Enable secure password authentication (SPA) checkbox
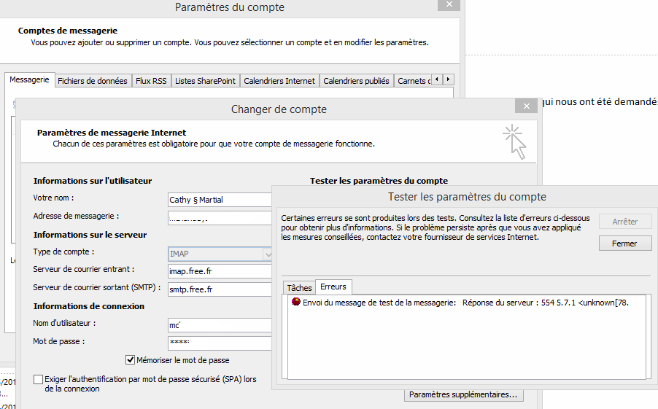Image resolution: width=658 pixels, height=409 pixels. pos(39,379)
